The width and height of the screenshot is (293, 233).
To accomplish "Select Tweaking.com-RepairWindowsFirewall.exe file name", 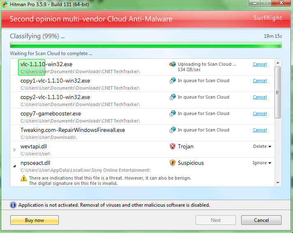I will (73, 130).
